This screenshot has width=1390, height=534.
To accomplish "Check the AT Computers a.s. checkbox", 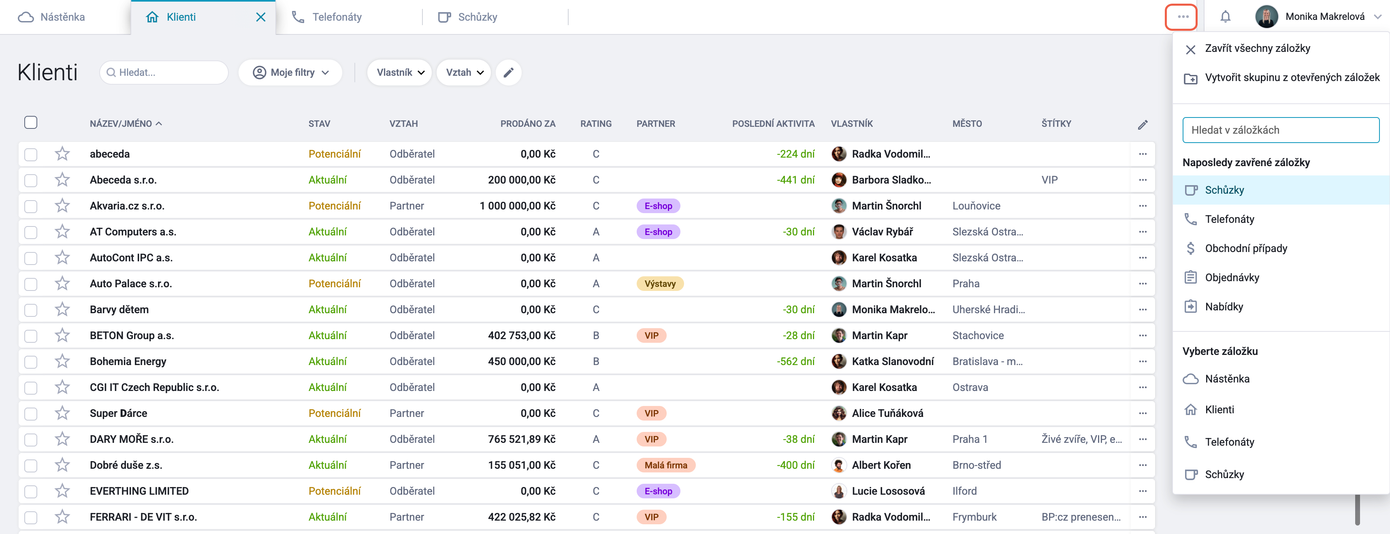I will (x=31, y=232).
